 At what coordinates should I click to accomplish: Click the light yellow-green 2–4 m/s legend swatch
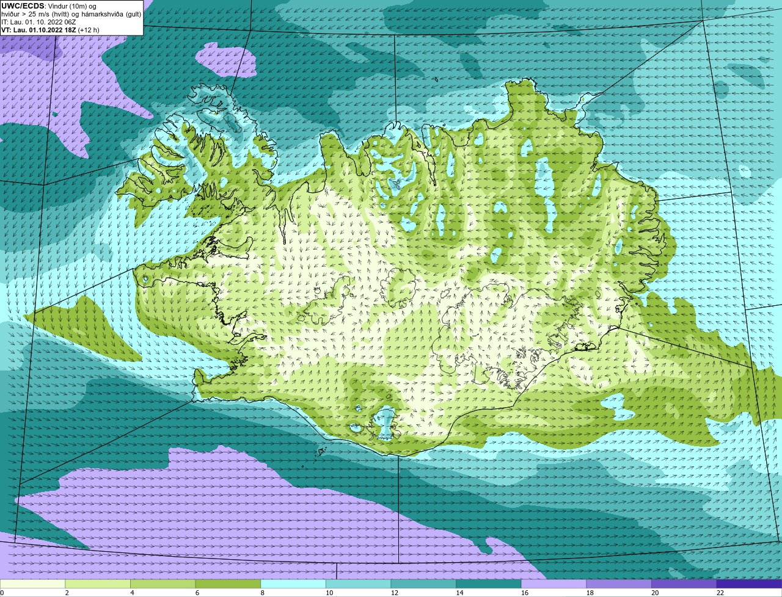tap(98, 584)
